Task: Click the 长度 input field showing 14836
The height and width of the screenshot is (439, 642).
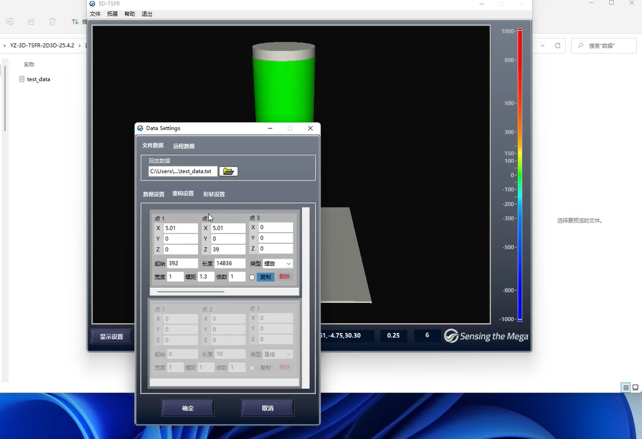Action: pos(230,264)
